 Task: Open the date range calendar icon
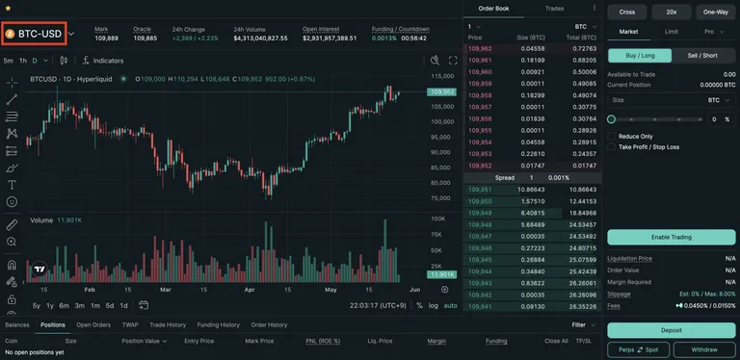tap(144, 305)
